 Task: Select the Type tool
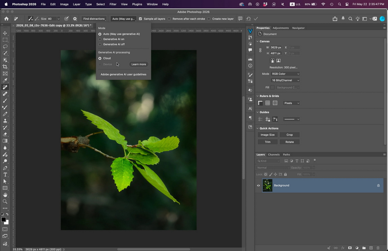[5, 175]
